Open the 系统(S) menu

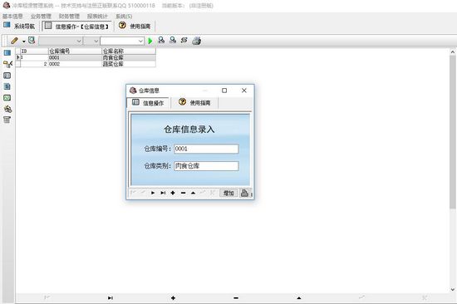[x=124, y=17]
